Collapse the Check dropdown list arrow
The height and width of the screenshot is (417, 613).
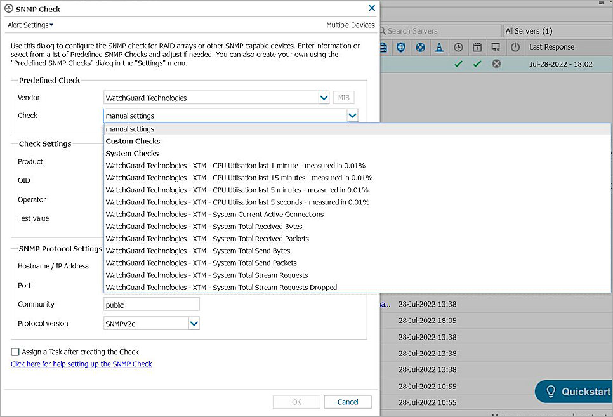[x=353, y=116]
